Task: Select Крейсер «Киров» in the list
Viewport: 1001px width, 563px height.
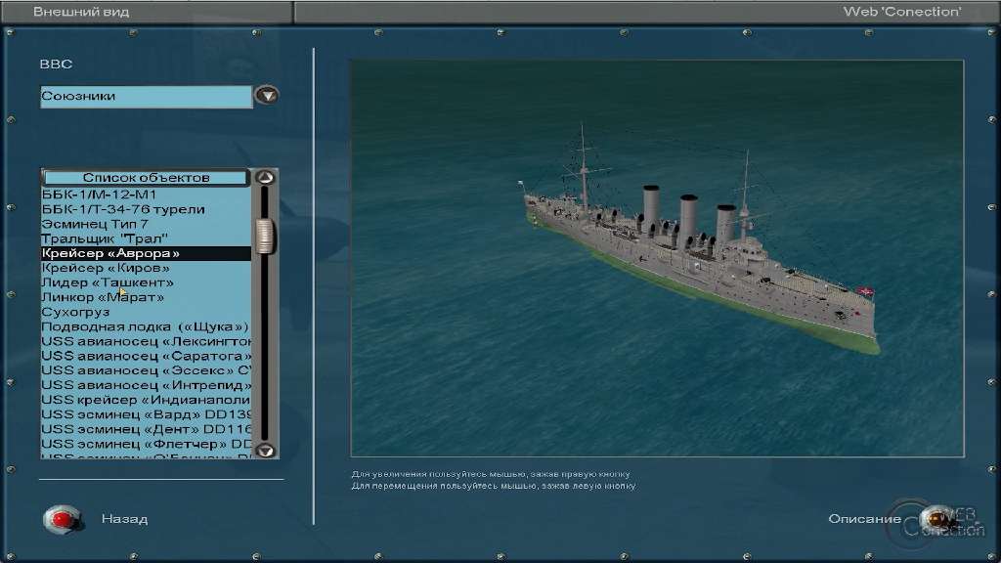Action: pyautogui.click(x=106, y=268)
